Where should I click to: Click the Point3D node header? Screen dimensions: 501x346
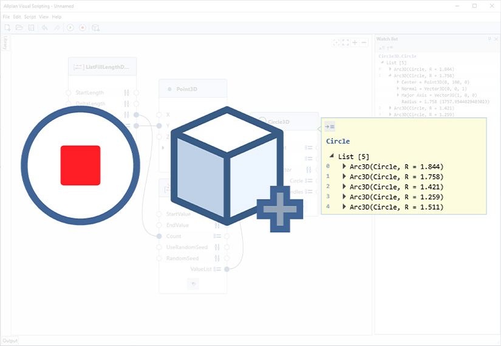coord(193,89)
